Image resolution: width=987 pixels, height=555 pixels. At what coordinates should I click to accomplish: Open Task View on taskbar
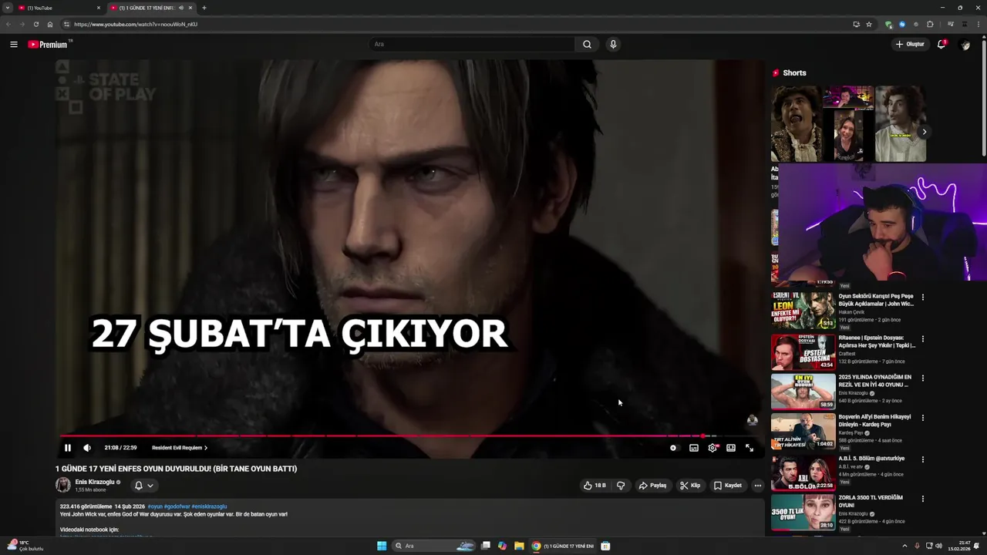pyautogui.click(x=485, y=546)
